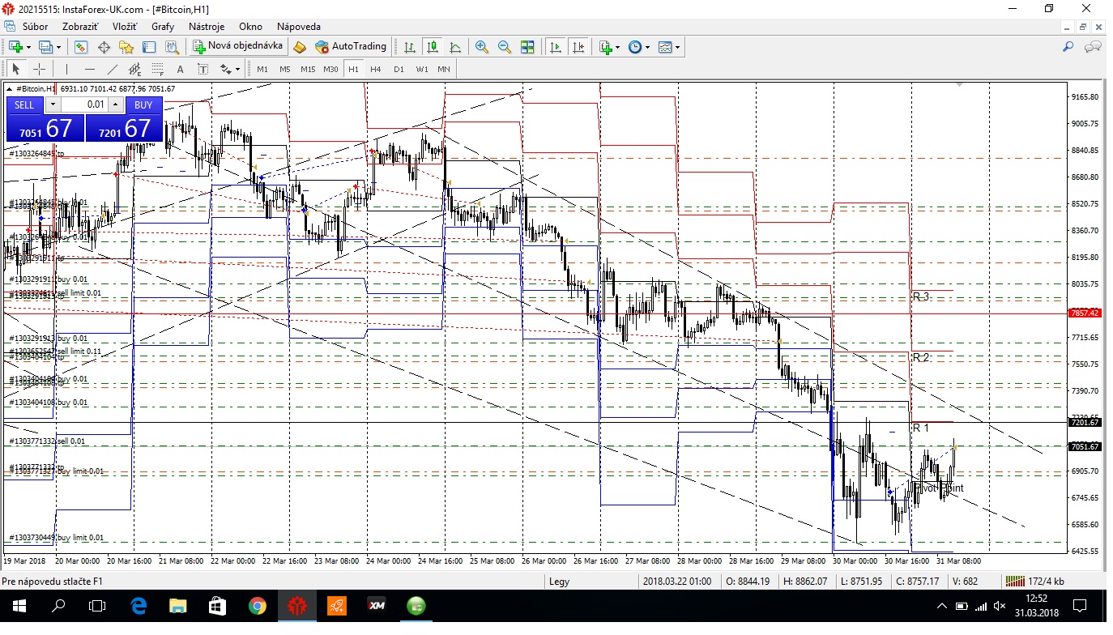
Task: Select the trendline drawing tool
Action: [x=112, y=69]
